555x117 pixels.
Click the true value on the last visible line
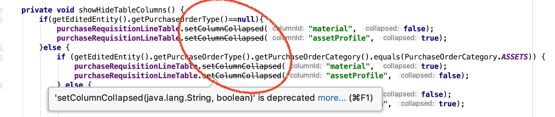[447, 104]
